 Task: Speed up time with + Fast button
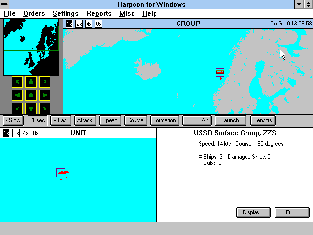(x=61, y=120)
